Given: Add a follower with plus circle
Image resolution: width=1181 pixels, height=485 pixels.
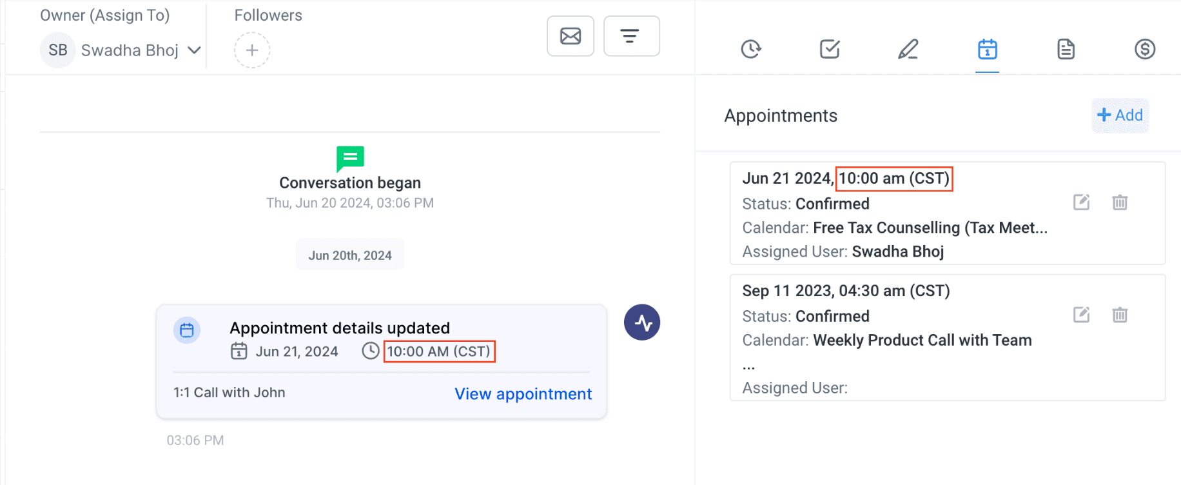Looking at the screenshot, I should coord(252,50).
